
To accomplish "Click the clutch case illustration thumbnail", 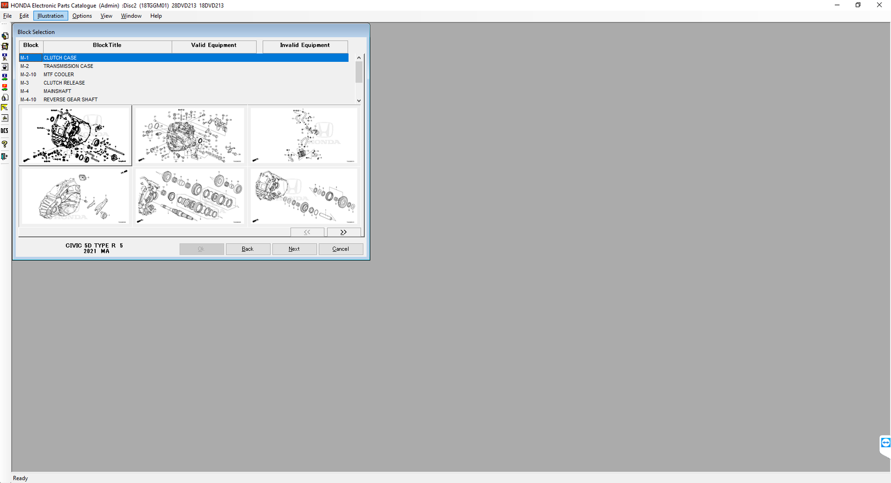I will (x=75, y=135).
